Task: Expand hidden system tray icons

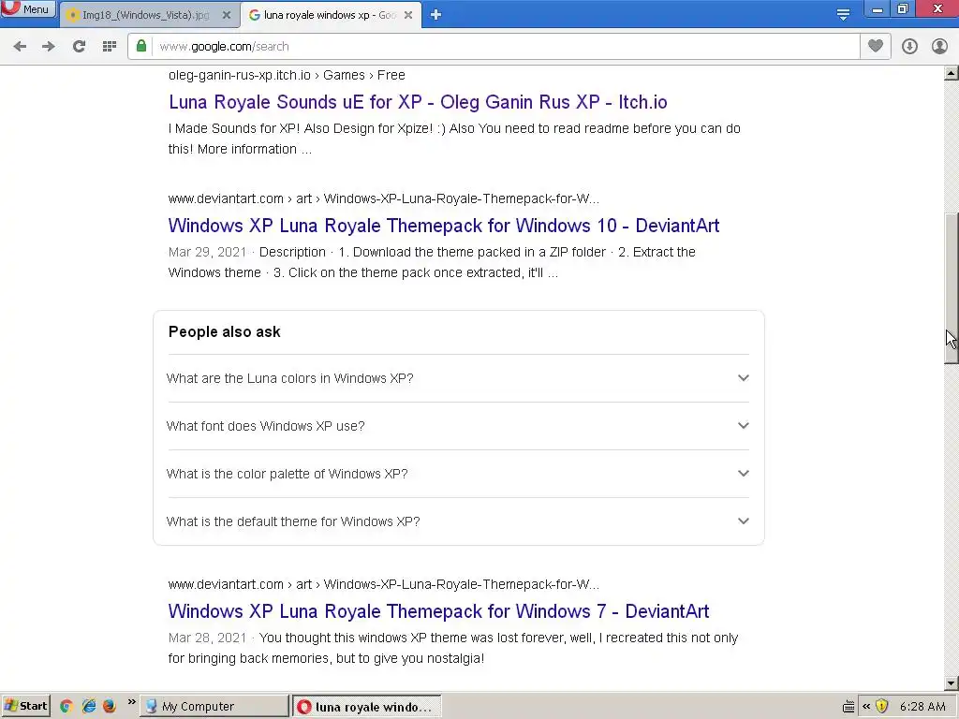Action: click(x=866, y=706)
